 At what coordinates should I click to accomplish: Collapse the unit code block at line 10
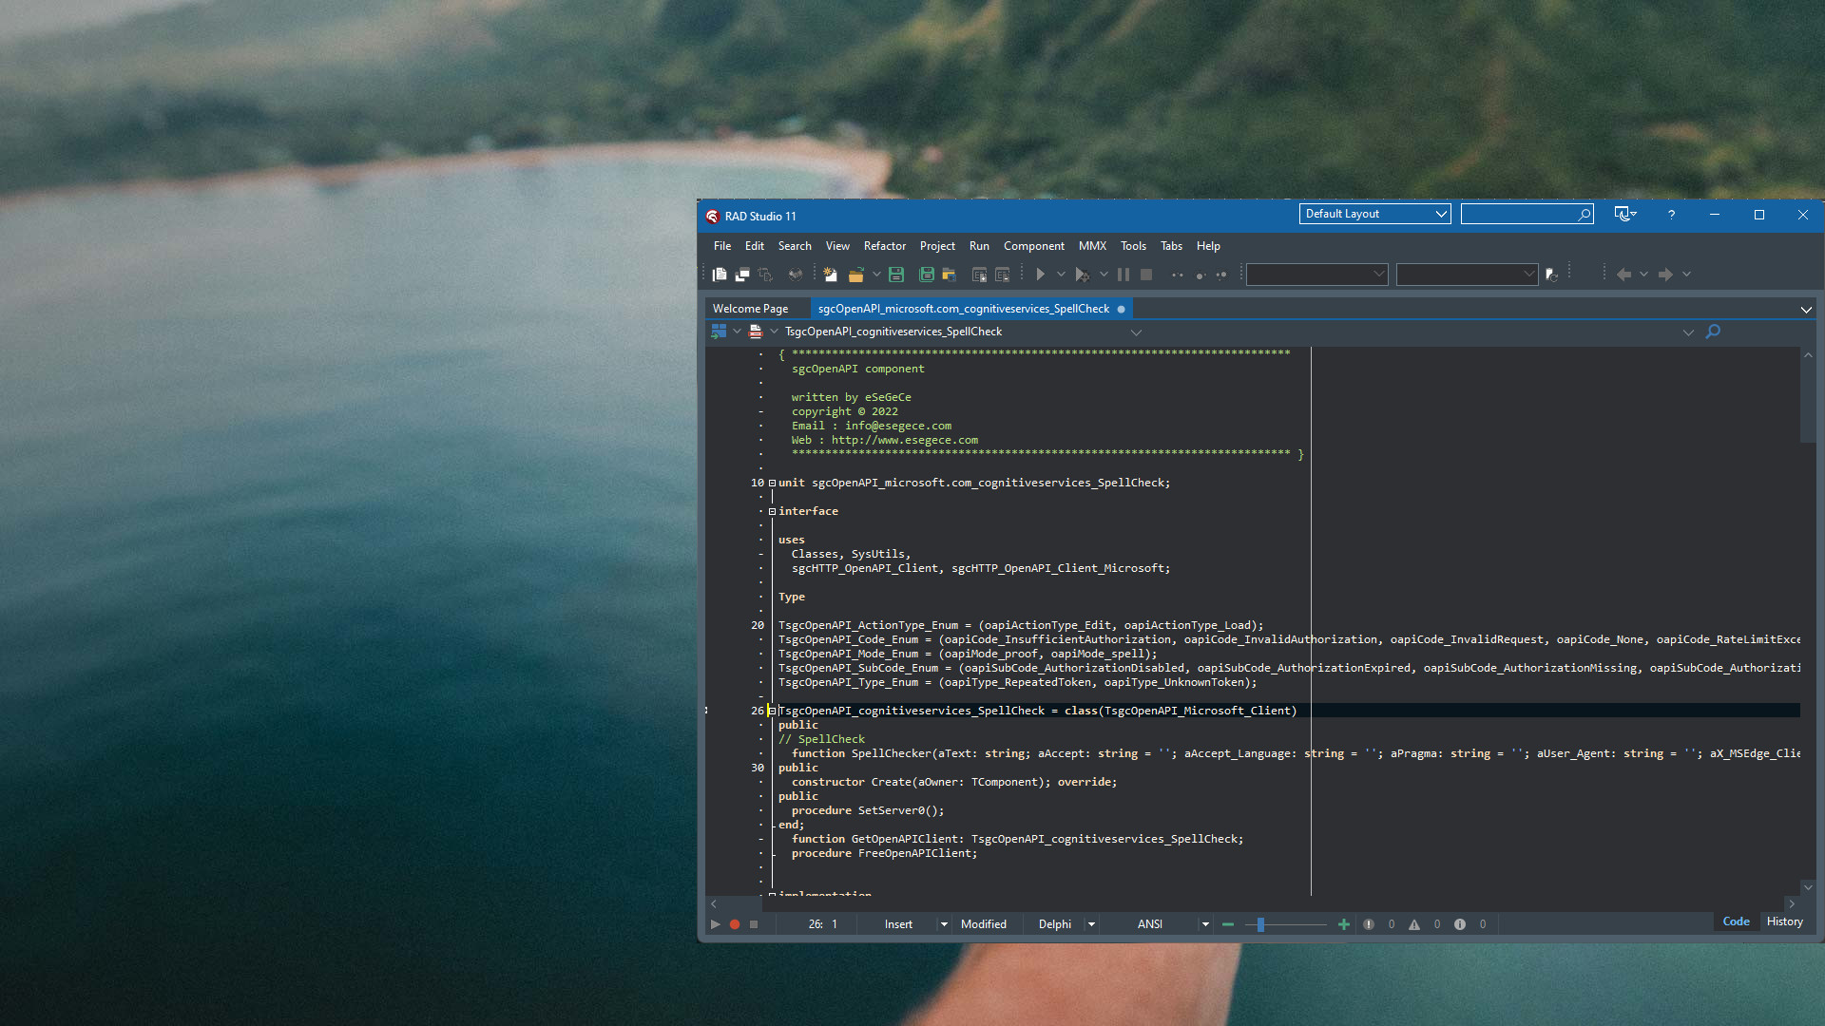[x=772, y=483]
